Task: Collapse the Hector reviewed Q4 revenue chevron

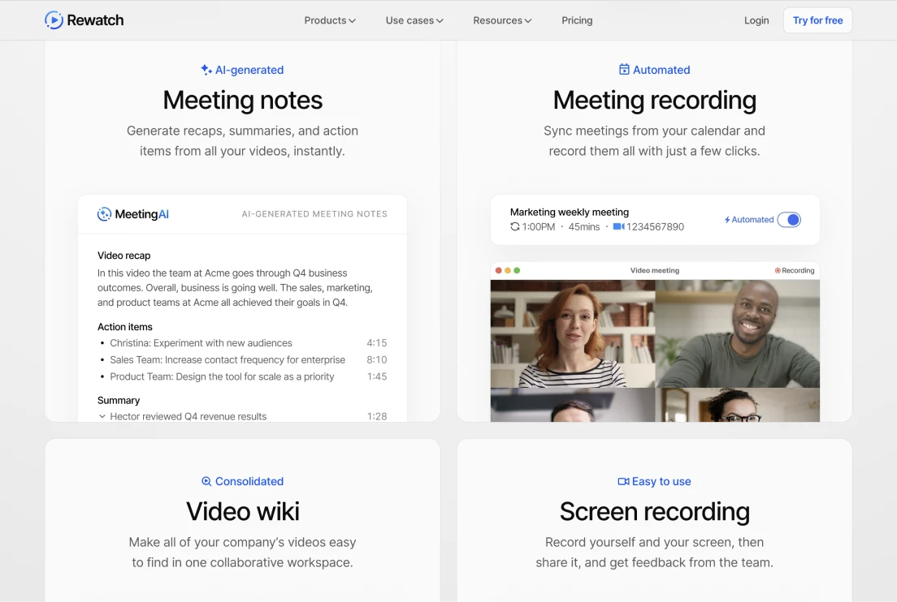Action: [x=102, y=416]
